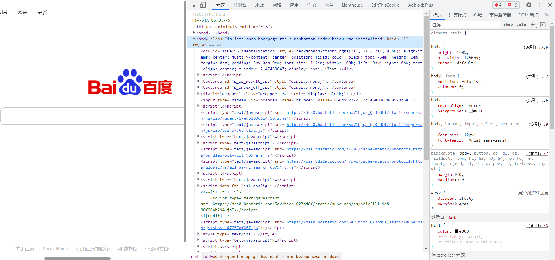Open the 更多 link on Baidu page
This screenshot has width=555, height=260.
(42, 12)
